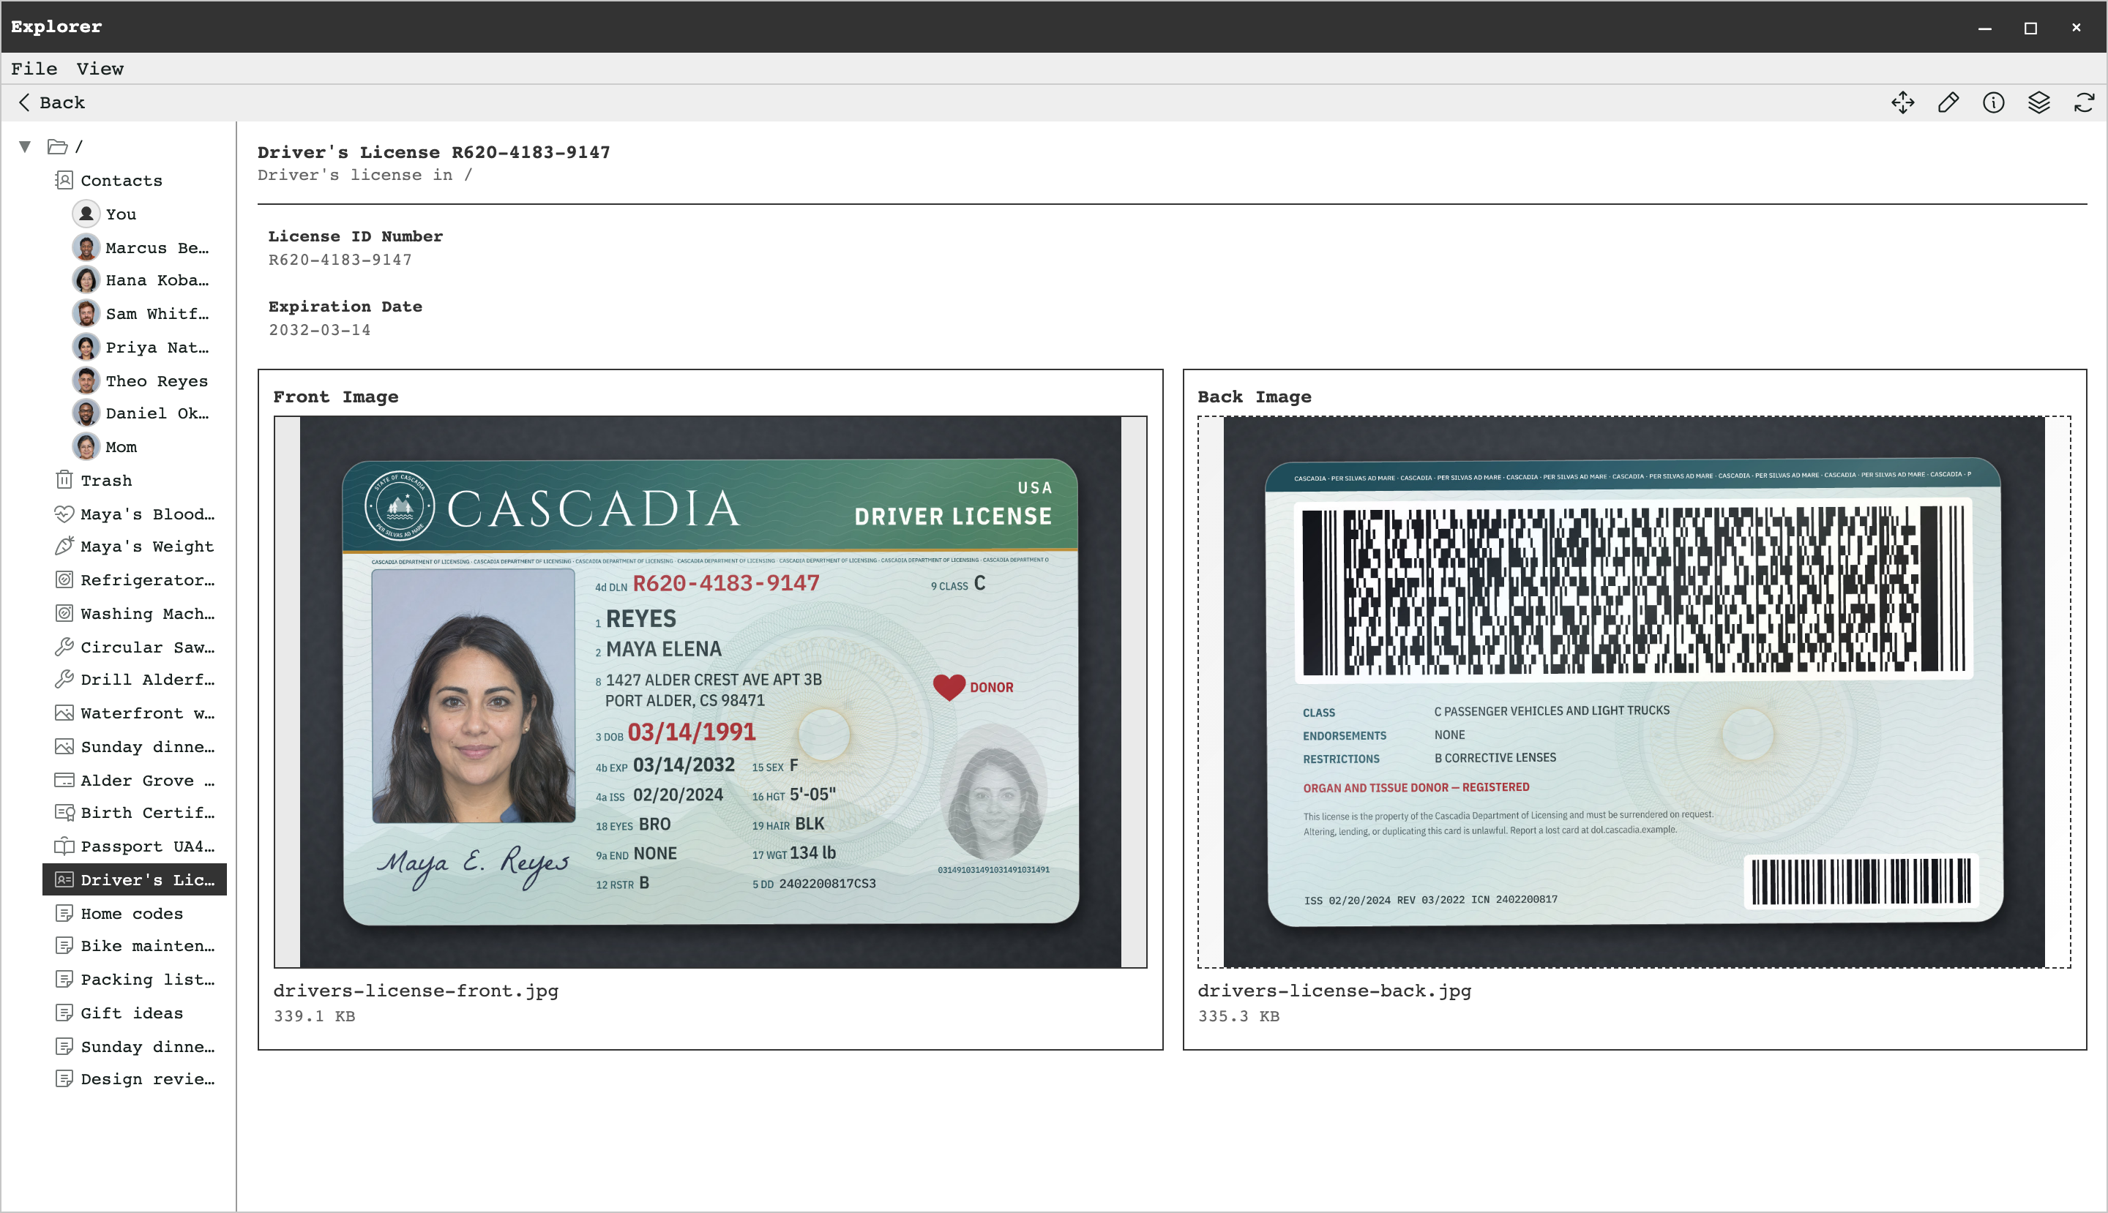Click the expiration date value 2032-03-14
This screenshot has height=1213, width=2108.
(x=319, y=330)
